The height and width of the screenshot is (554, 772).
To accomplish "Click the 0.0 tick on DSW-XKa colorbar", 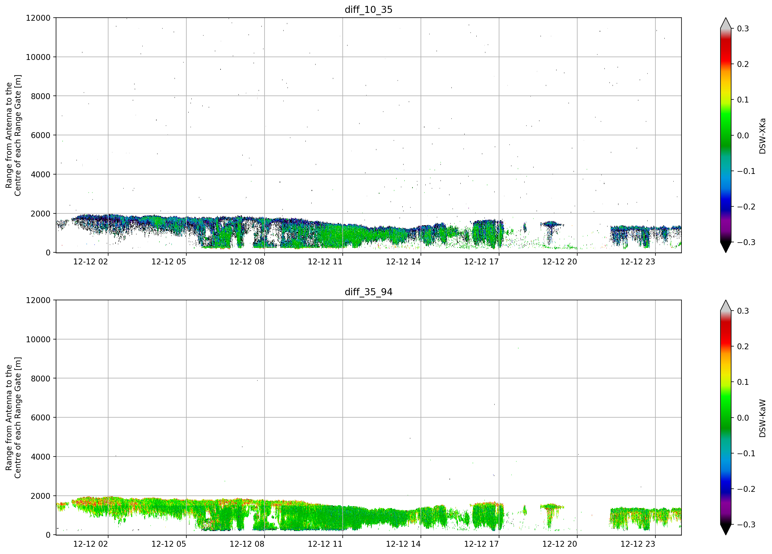I will [743, 136].
